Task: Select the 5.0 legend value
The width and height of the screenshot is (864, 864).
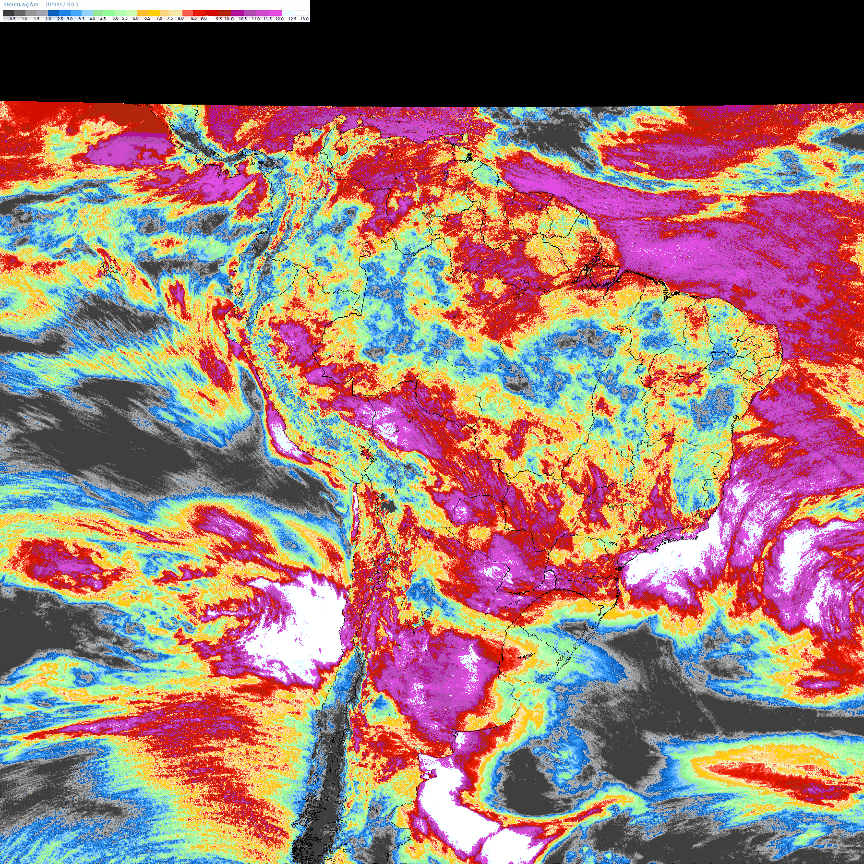Action: click(115, 18)
